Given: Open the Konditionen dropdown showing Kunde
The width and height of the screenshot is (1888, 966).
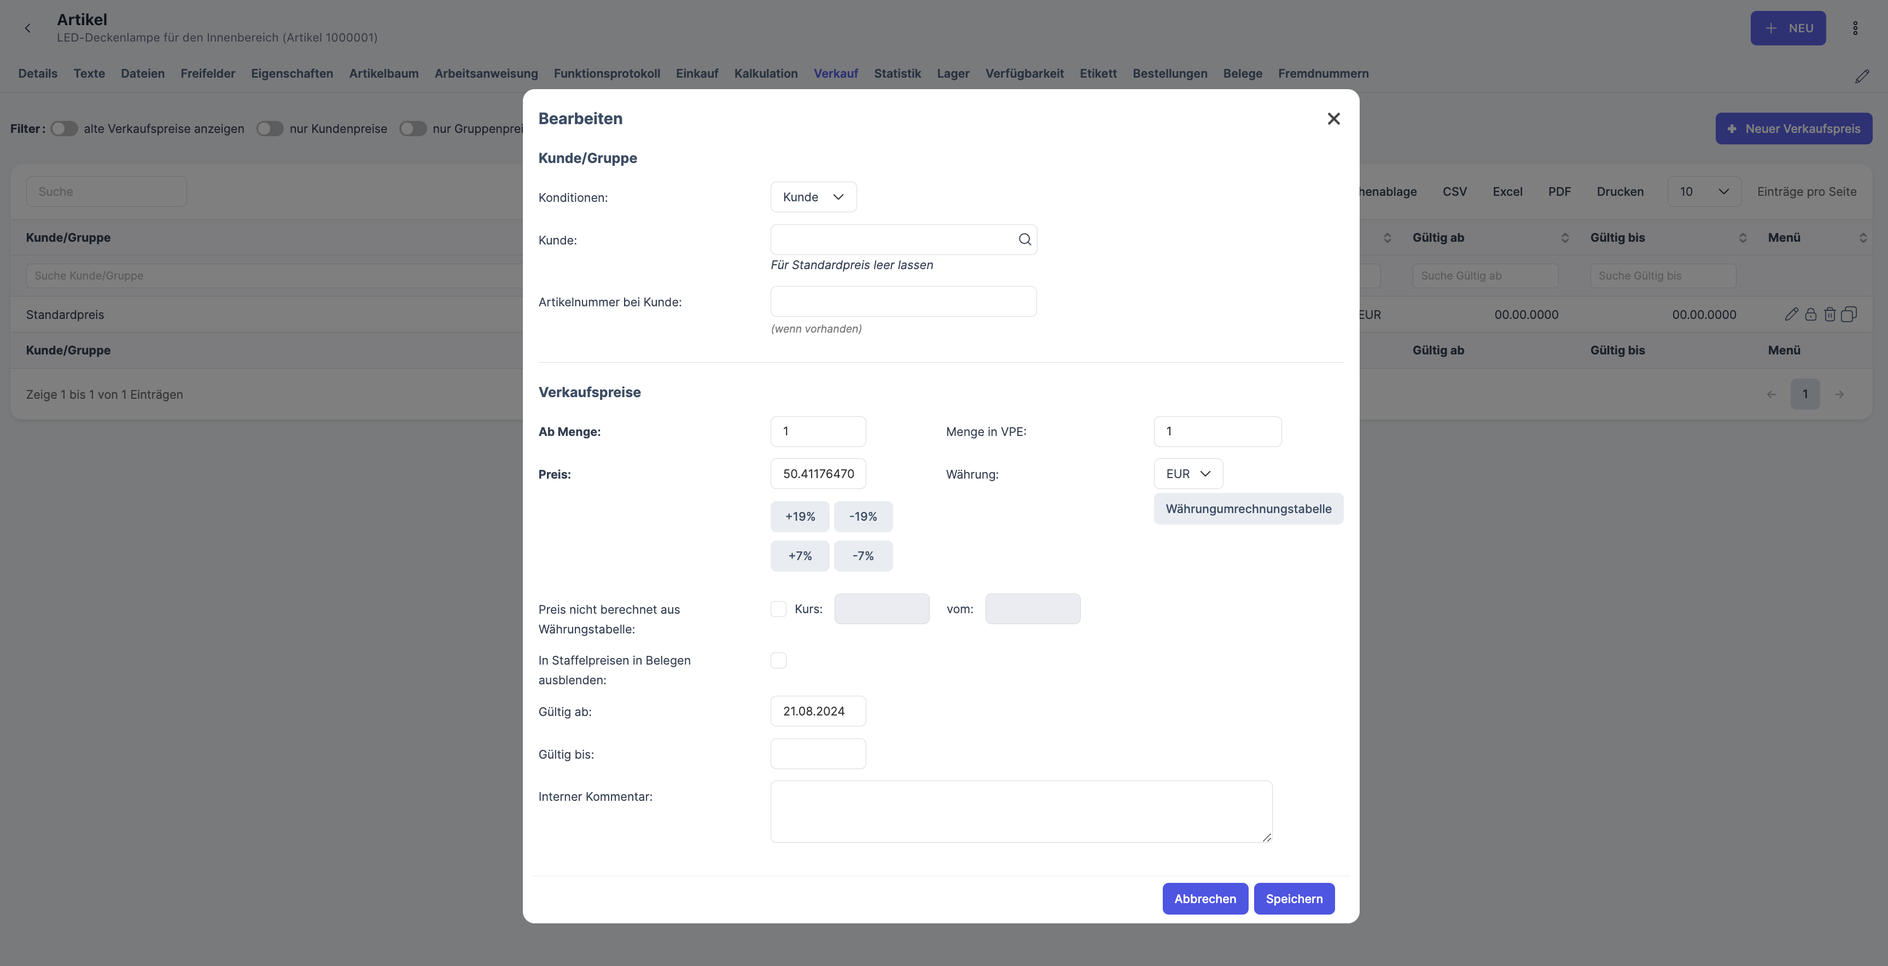Looking at the screenshot, I should click(813, 197).
